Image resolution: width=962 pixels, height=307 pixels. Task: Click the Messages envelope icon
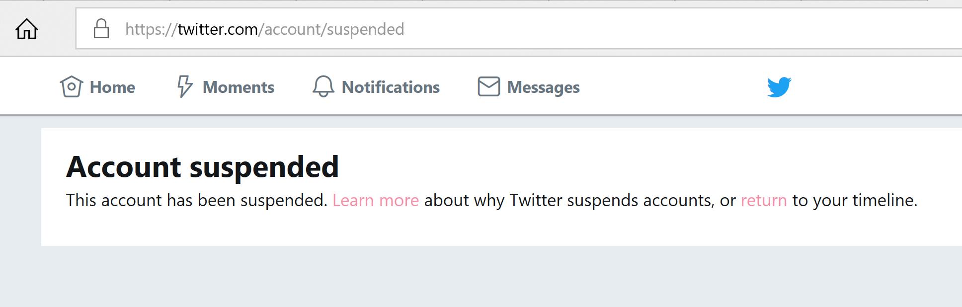click(488, 87)
